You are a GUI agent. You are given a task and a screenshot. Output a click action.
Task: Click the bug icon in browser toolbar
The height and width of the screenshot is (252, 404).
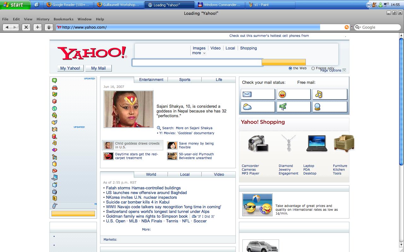49,27
